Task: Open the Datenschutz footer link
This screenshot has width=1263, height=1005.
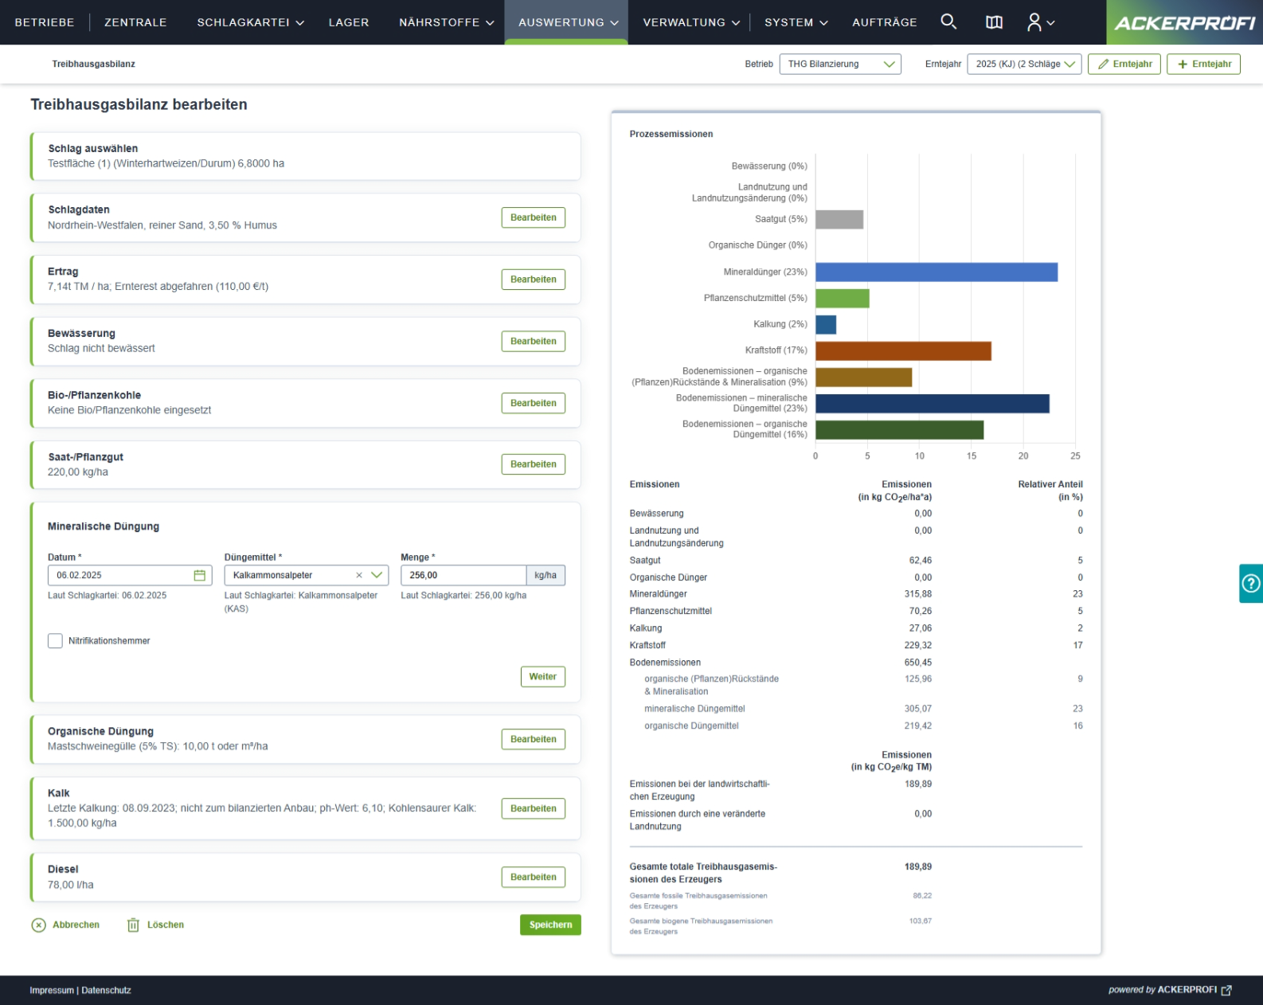Action: pyautogui.click(x=106, y=990)
